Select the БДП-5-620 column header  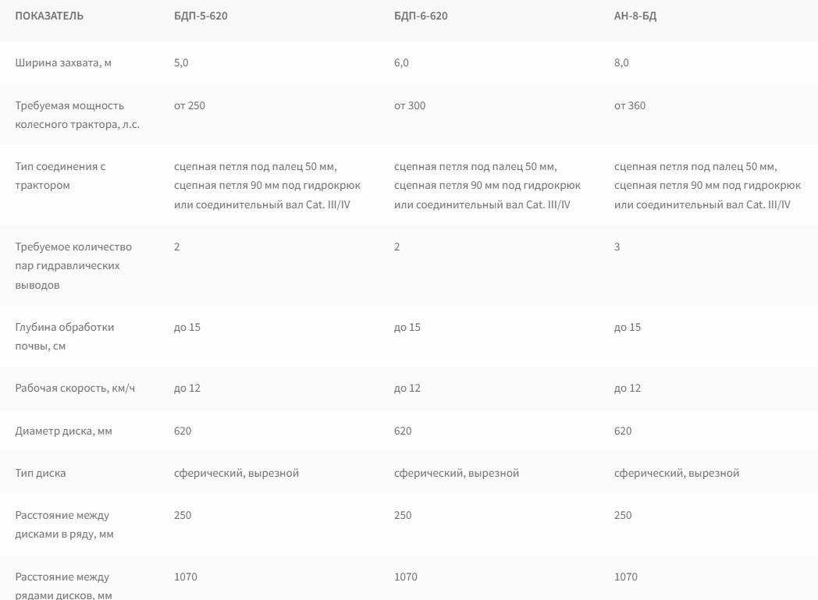(x=201, y=16)
